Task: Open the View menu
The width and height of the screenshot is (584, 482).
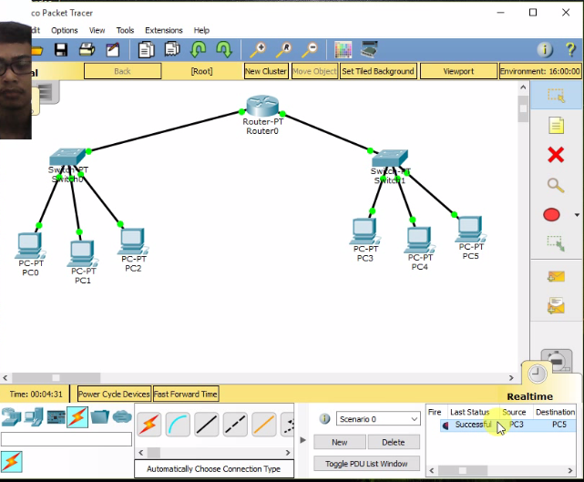Action: 97,30
